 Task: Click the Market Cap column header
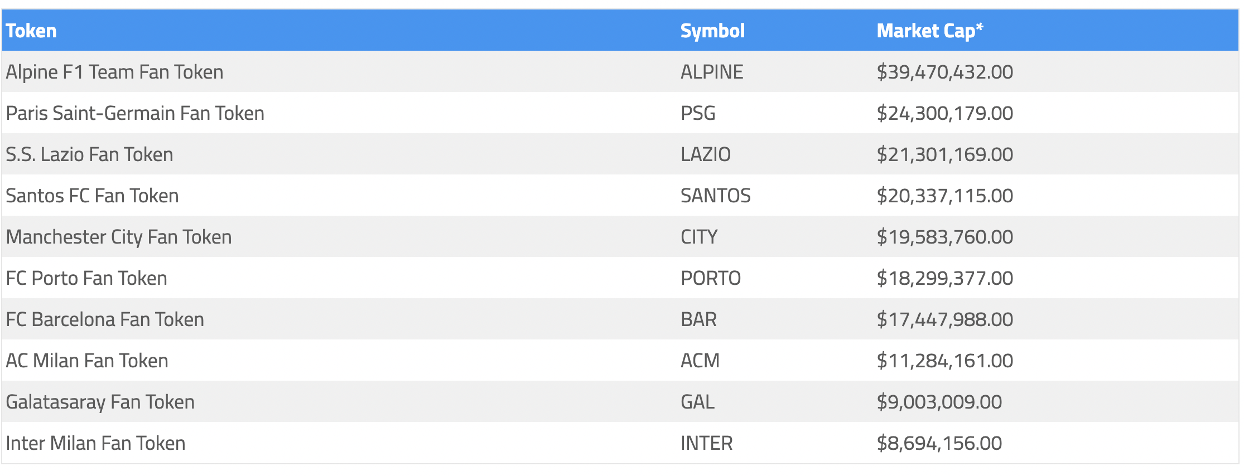929,31
